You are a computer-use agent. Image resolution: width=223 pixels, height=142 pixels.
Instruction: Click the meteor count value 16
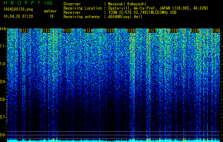51,16
